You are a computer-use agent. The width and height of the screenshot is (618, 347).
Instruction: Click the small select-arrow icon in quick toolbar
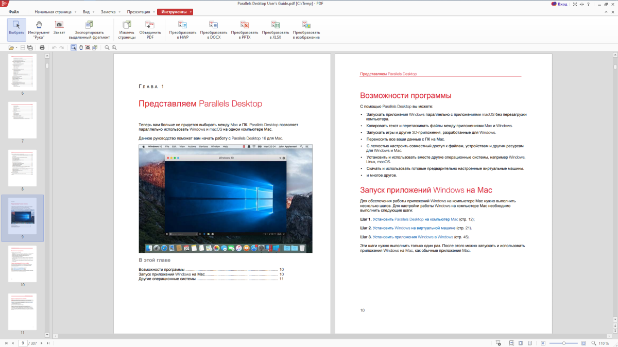click(74, 47)
